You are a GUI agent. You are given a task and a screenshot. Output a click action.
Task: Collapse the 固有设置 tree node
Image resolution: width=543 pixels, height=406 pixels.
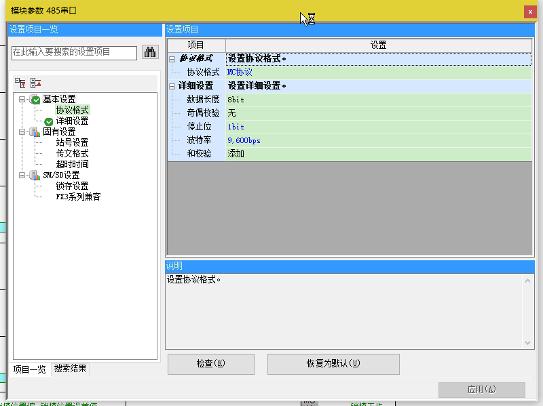22,132
